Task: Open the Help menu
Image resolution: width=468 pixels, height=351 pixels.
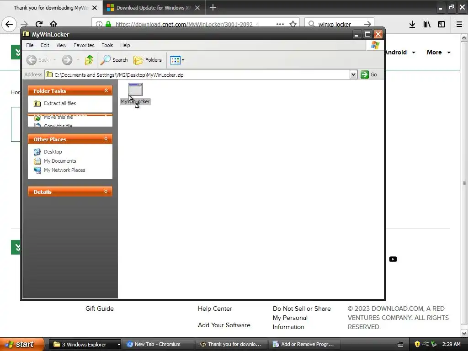Action: click(x=125, y=45)
